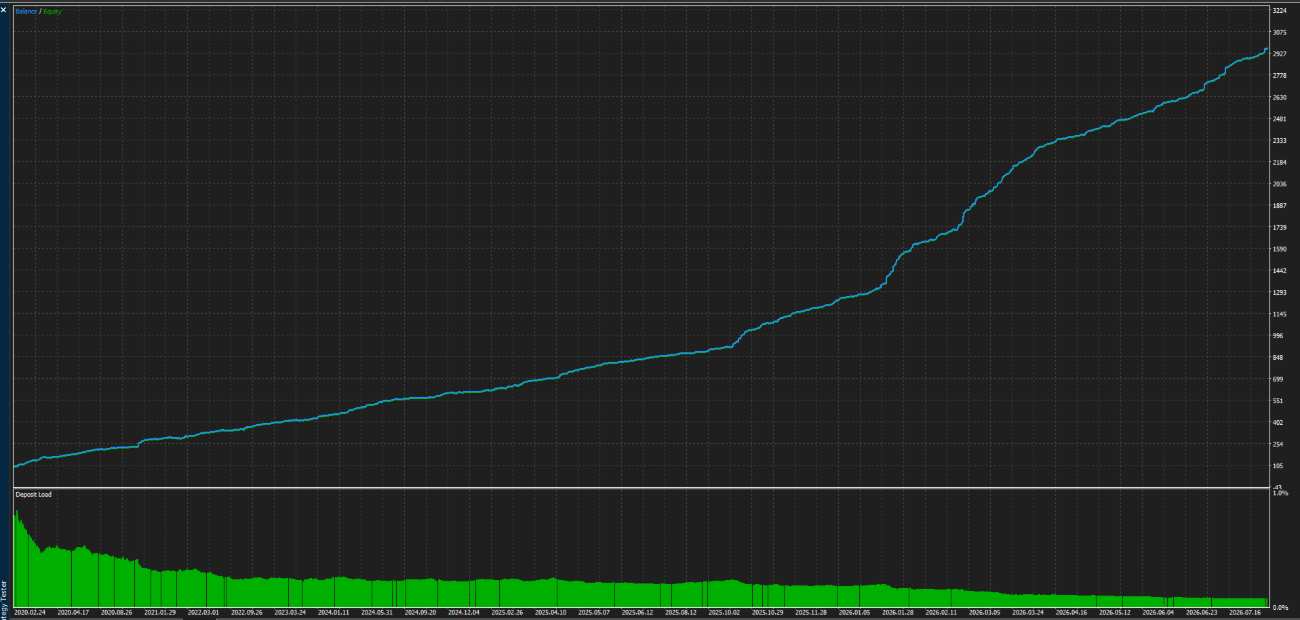
Task: Click the 2025.02.26 date label
Action: (507, 613)
